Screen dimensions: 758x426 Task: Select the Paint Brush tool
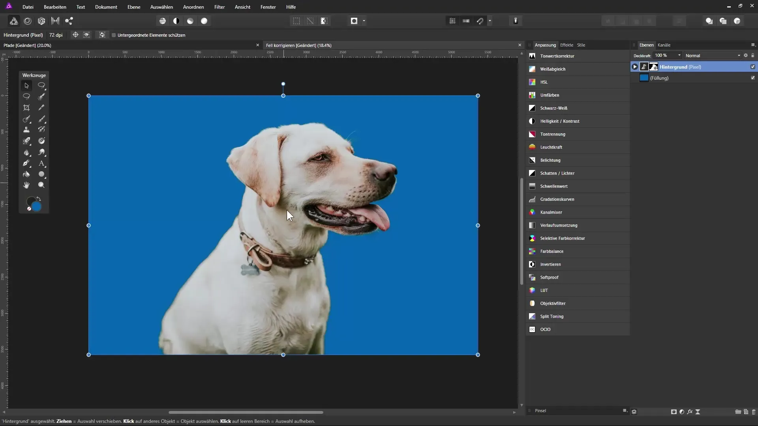[41, 119]
